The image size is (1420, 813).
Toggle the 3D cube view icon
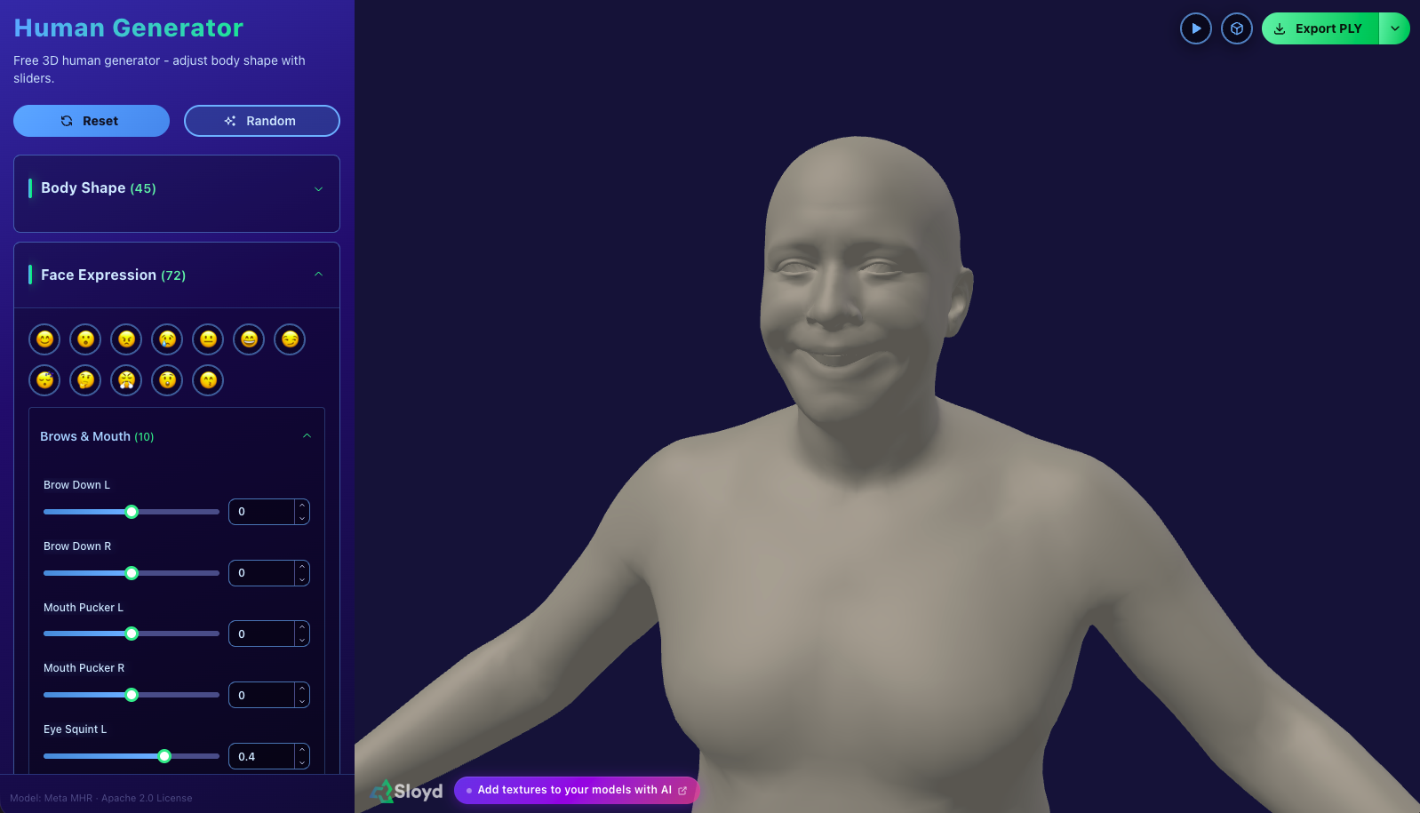click(x=1237, y=28)
